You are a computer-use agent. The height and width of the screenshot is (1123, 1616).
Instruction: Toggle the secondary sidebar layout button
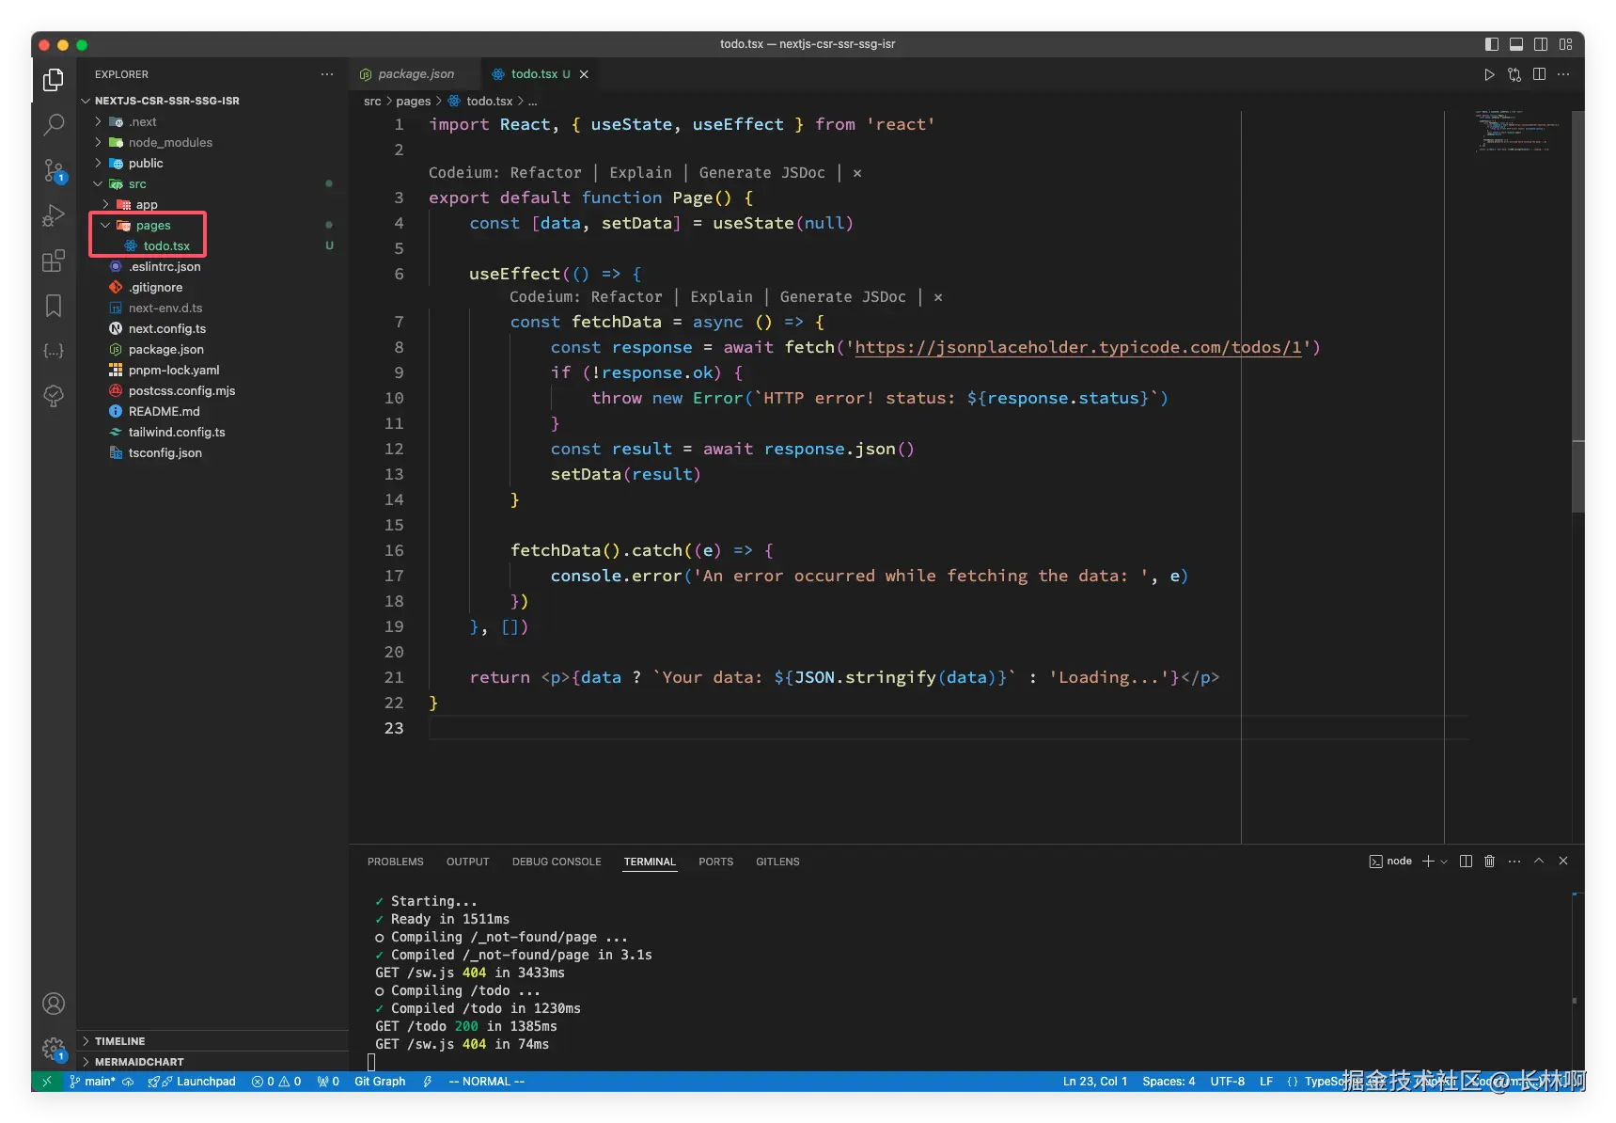[1541, 44]
